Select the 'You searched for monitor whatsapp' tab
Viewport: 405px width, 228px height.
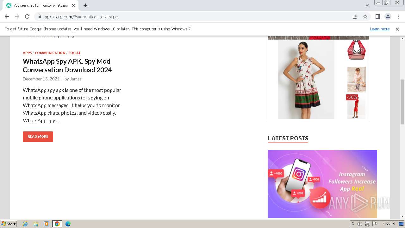[40, 5]
